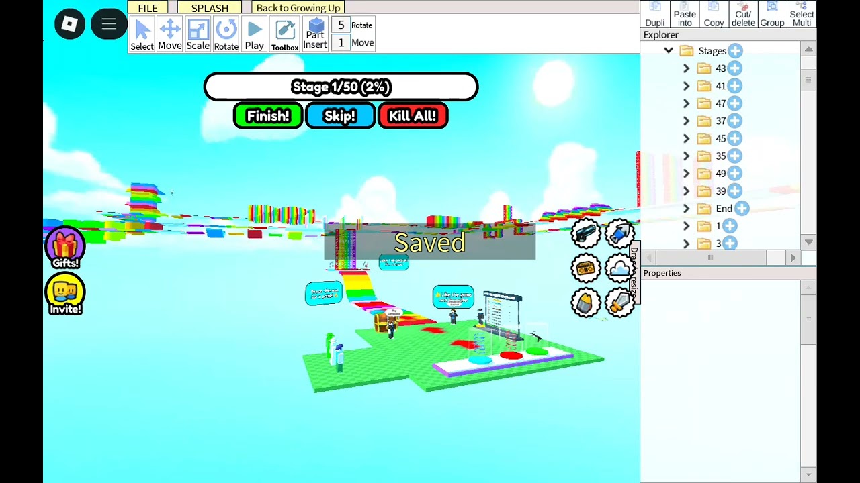Expand the End folder
The height and width of the screenshot is (483, 860).
point(686,209)
